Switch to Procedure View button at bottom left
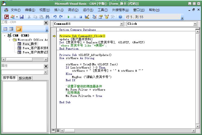Image resolution: width=202 pixels, height=135 pixels. 53,131
